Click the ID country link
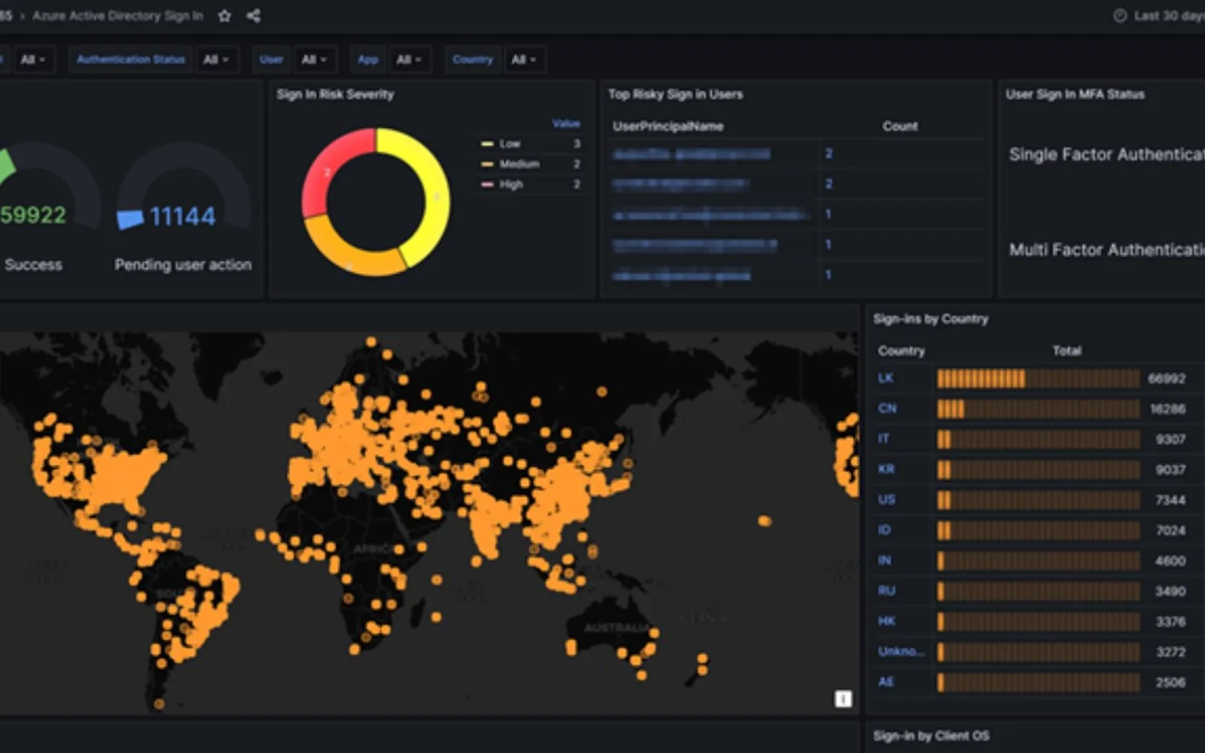 pyautogui.click(x=884, y=530)
